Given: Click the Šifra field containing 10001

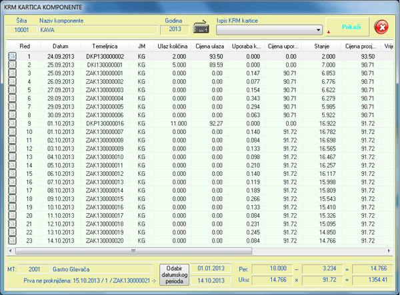Looking at the screenshot, I should [21, 30].
